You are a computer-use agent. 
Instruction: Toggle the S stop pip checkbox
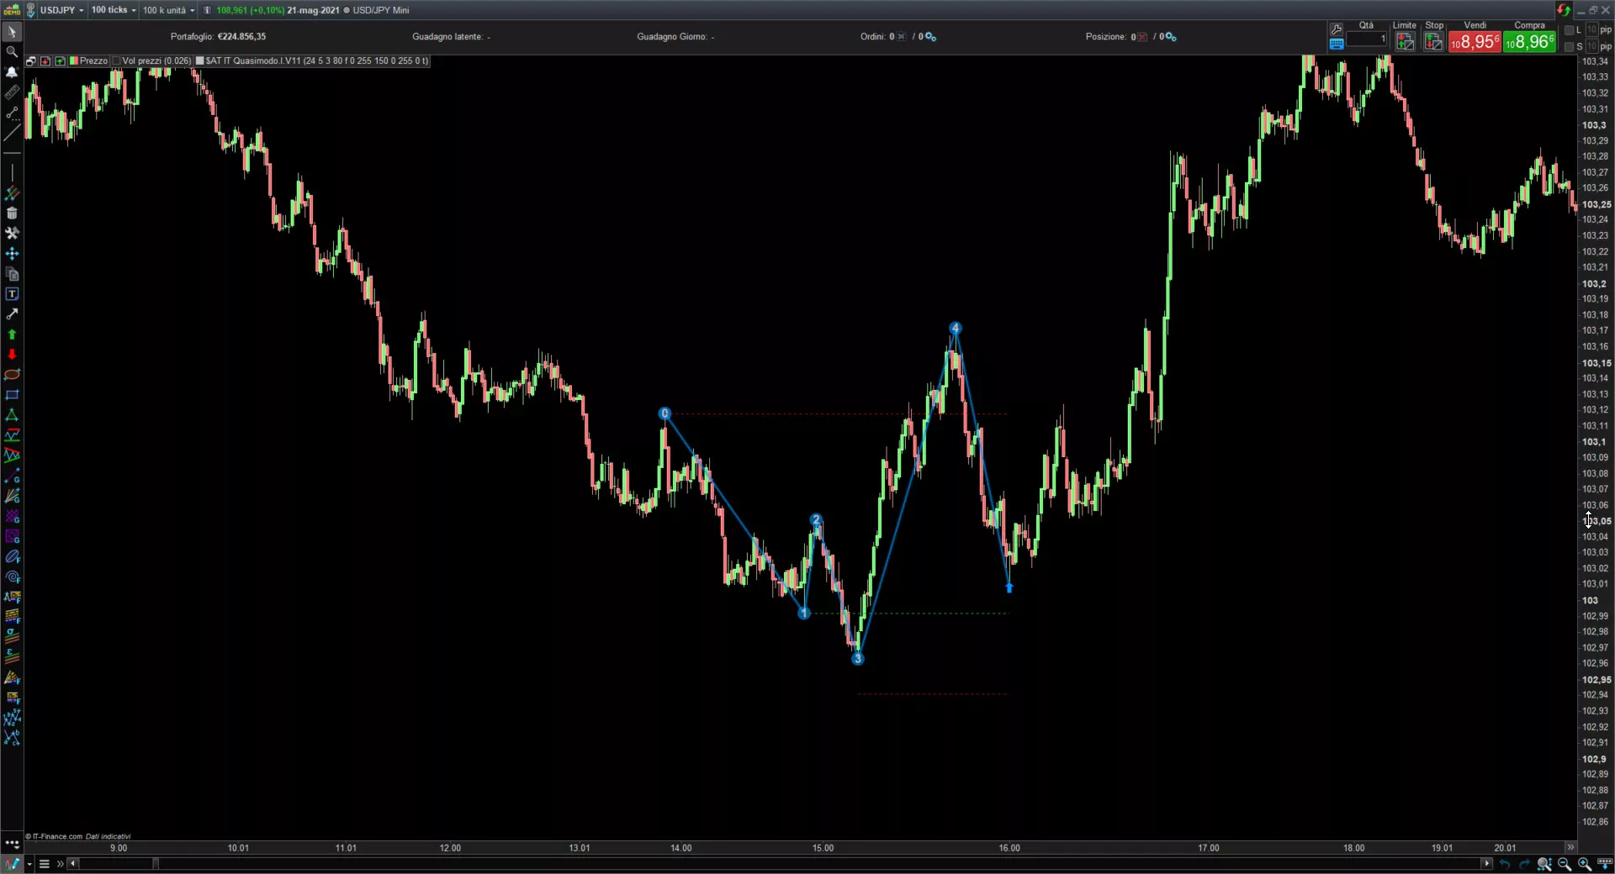1569,47
